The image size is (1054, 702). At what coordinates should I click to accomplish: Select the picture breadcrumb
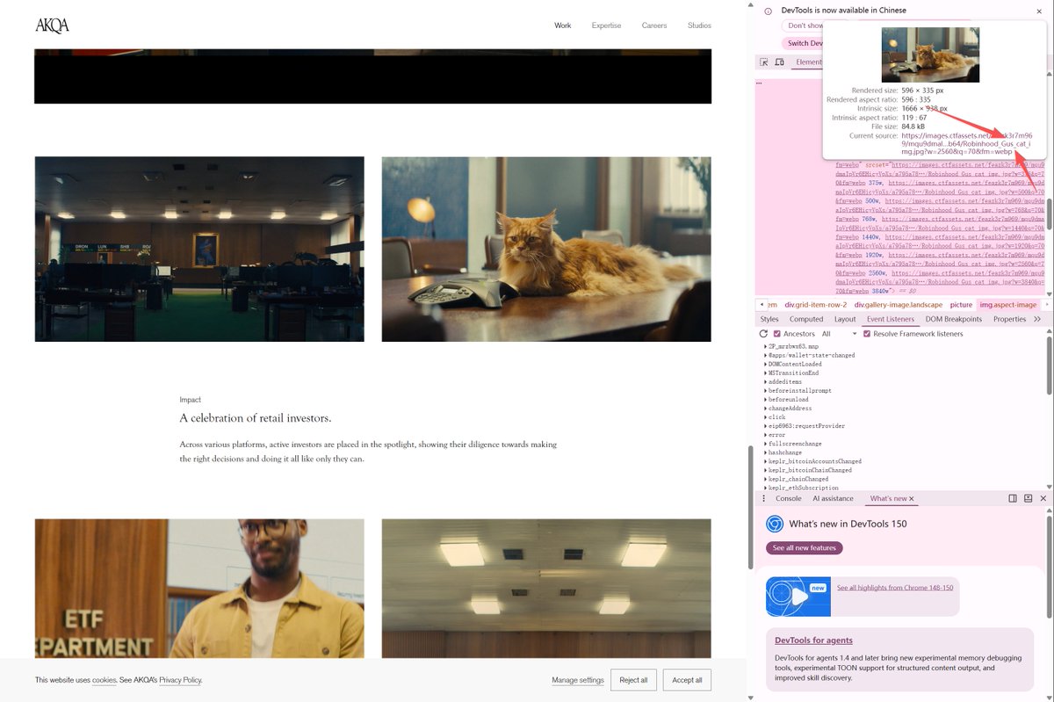point(961,305)
